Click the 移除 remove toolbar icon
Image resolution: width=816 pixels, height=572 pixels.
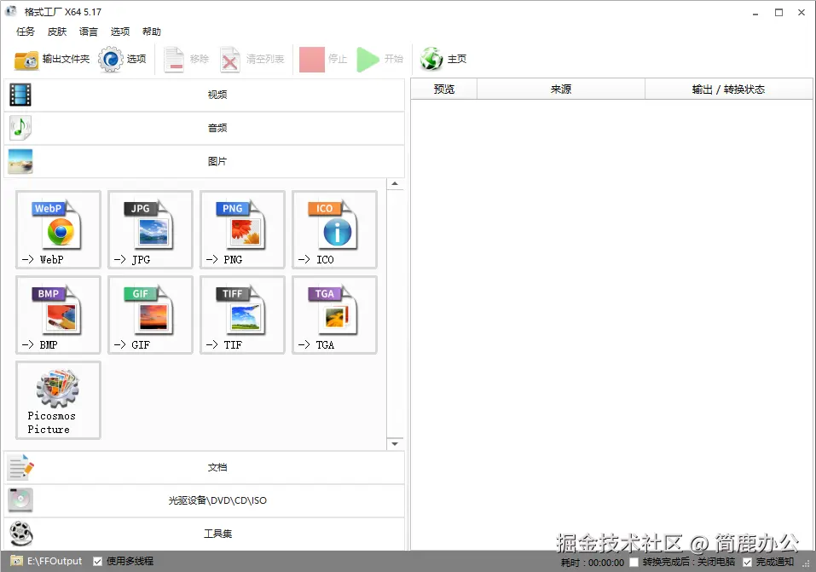(174, 60)
